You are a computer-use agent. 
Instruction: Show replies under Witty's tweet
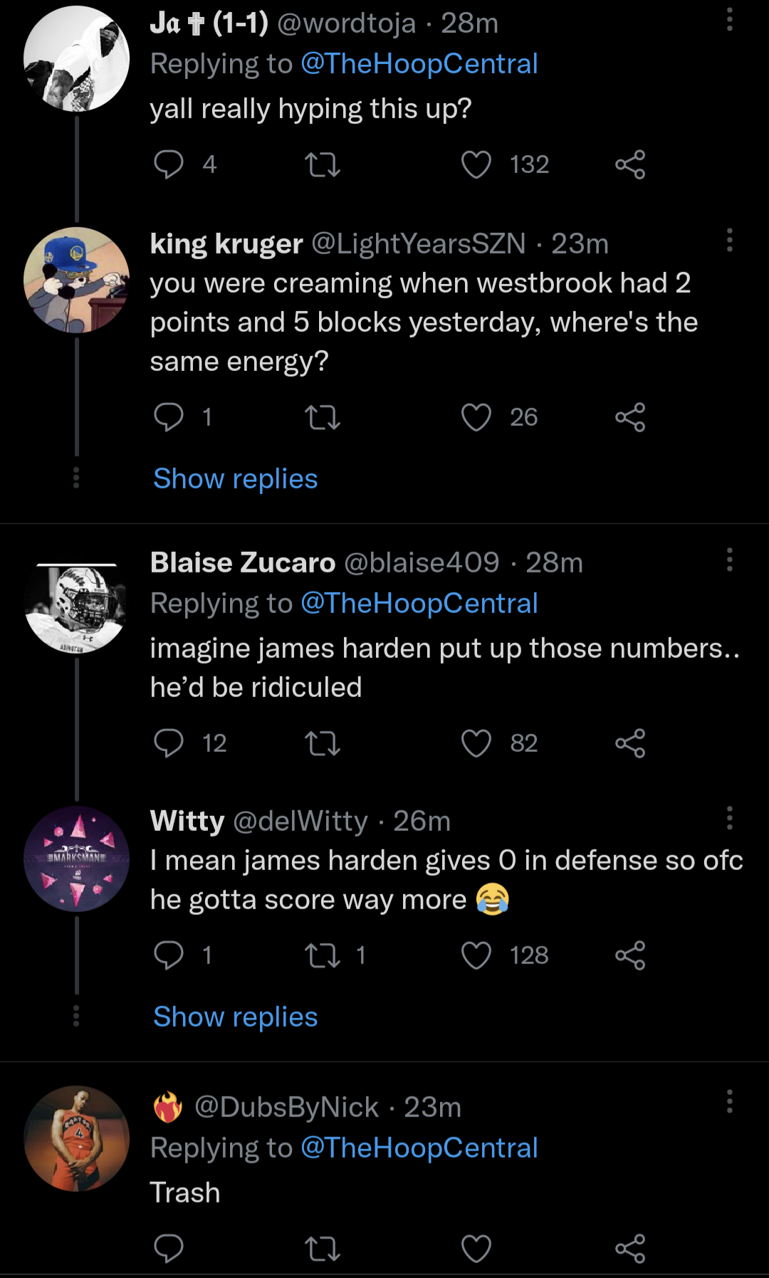coord(234,1017)
